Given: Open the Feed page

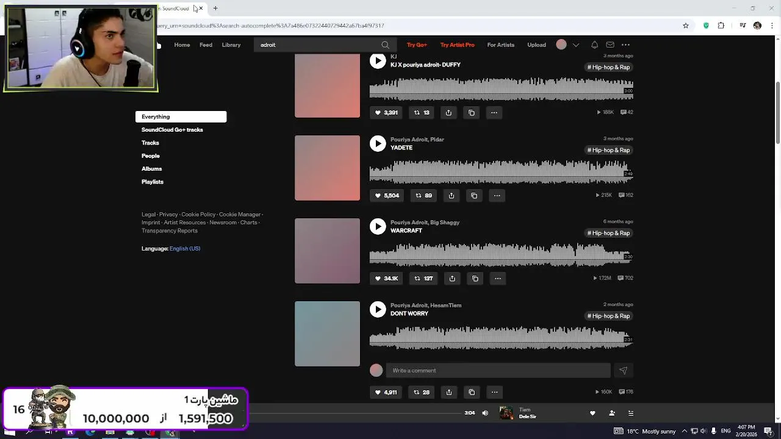Looking at the screenshot, I should pos(206,45).
